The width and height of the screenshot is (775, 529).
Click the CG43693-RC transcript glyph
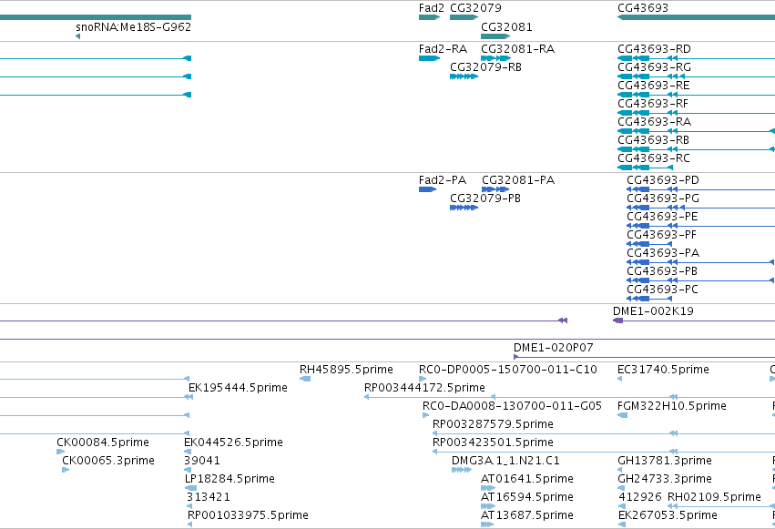point(646,168)
